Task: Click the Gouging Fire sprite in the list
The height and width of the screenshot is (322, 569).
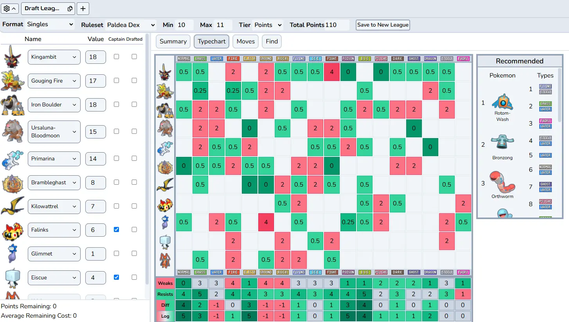Action: (x=13, y=81)
